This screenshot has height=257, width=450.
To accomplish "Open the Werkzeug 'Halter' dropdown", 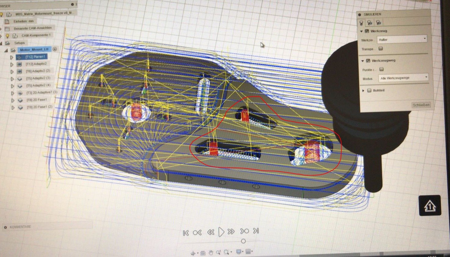I will (402, 39).
